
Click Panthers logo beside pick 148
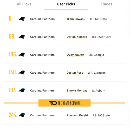(x=22, y=72)
